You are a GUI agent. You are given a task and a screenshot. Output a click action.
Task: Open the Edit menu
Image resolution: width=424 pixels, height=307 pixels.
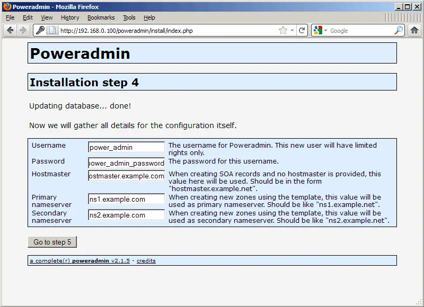(28, 17)
